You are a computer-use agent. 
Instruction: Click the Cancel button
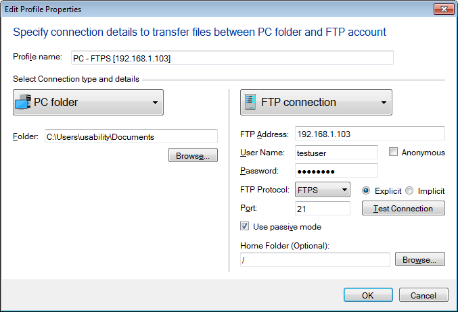coord(423,295)
